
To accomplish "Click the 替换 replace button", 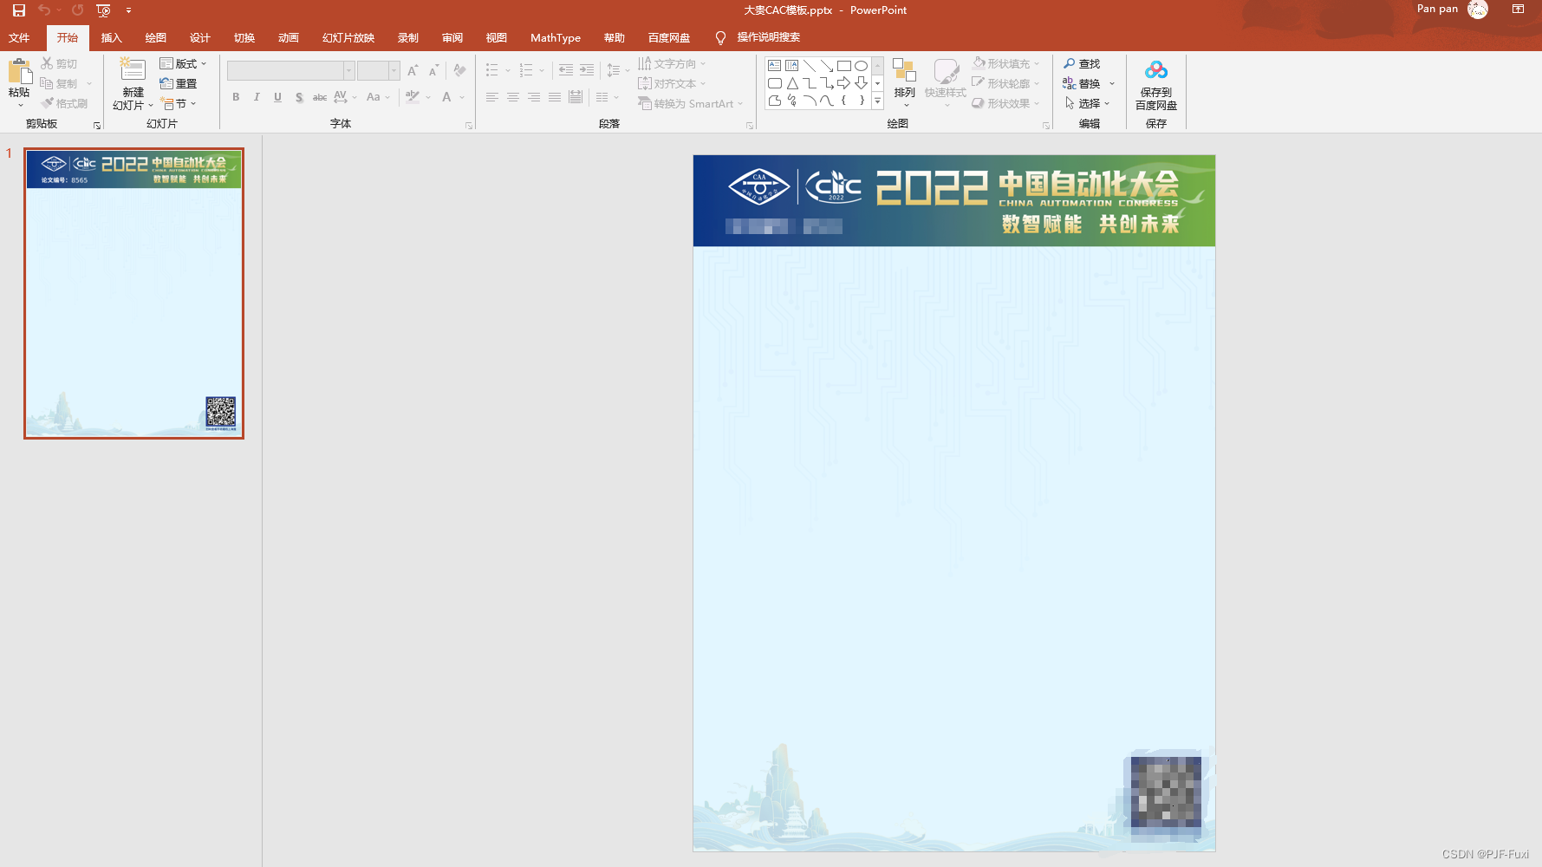I will click(x=1082, y=83).
